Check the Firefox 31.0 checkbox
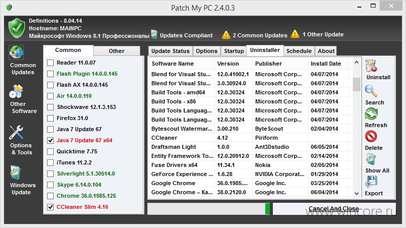Screen dimensions: 406x228 [x=51, y=118]
